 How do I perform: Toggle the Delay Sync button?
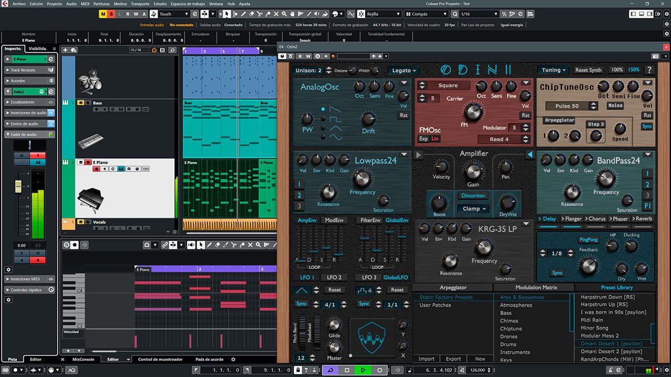pos(557,273)
